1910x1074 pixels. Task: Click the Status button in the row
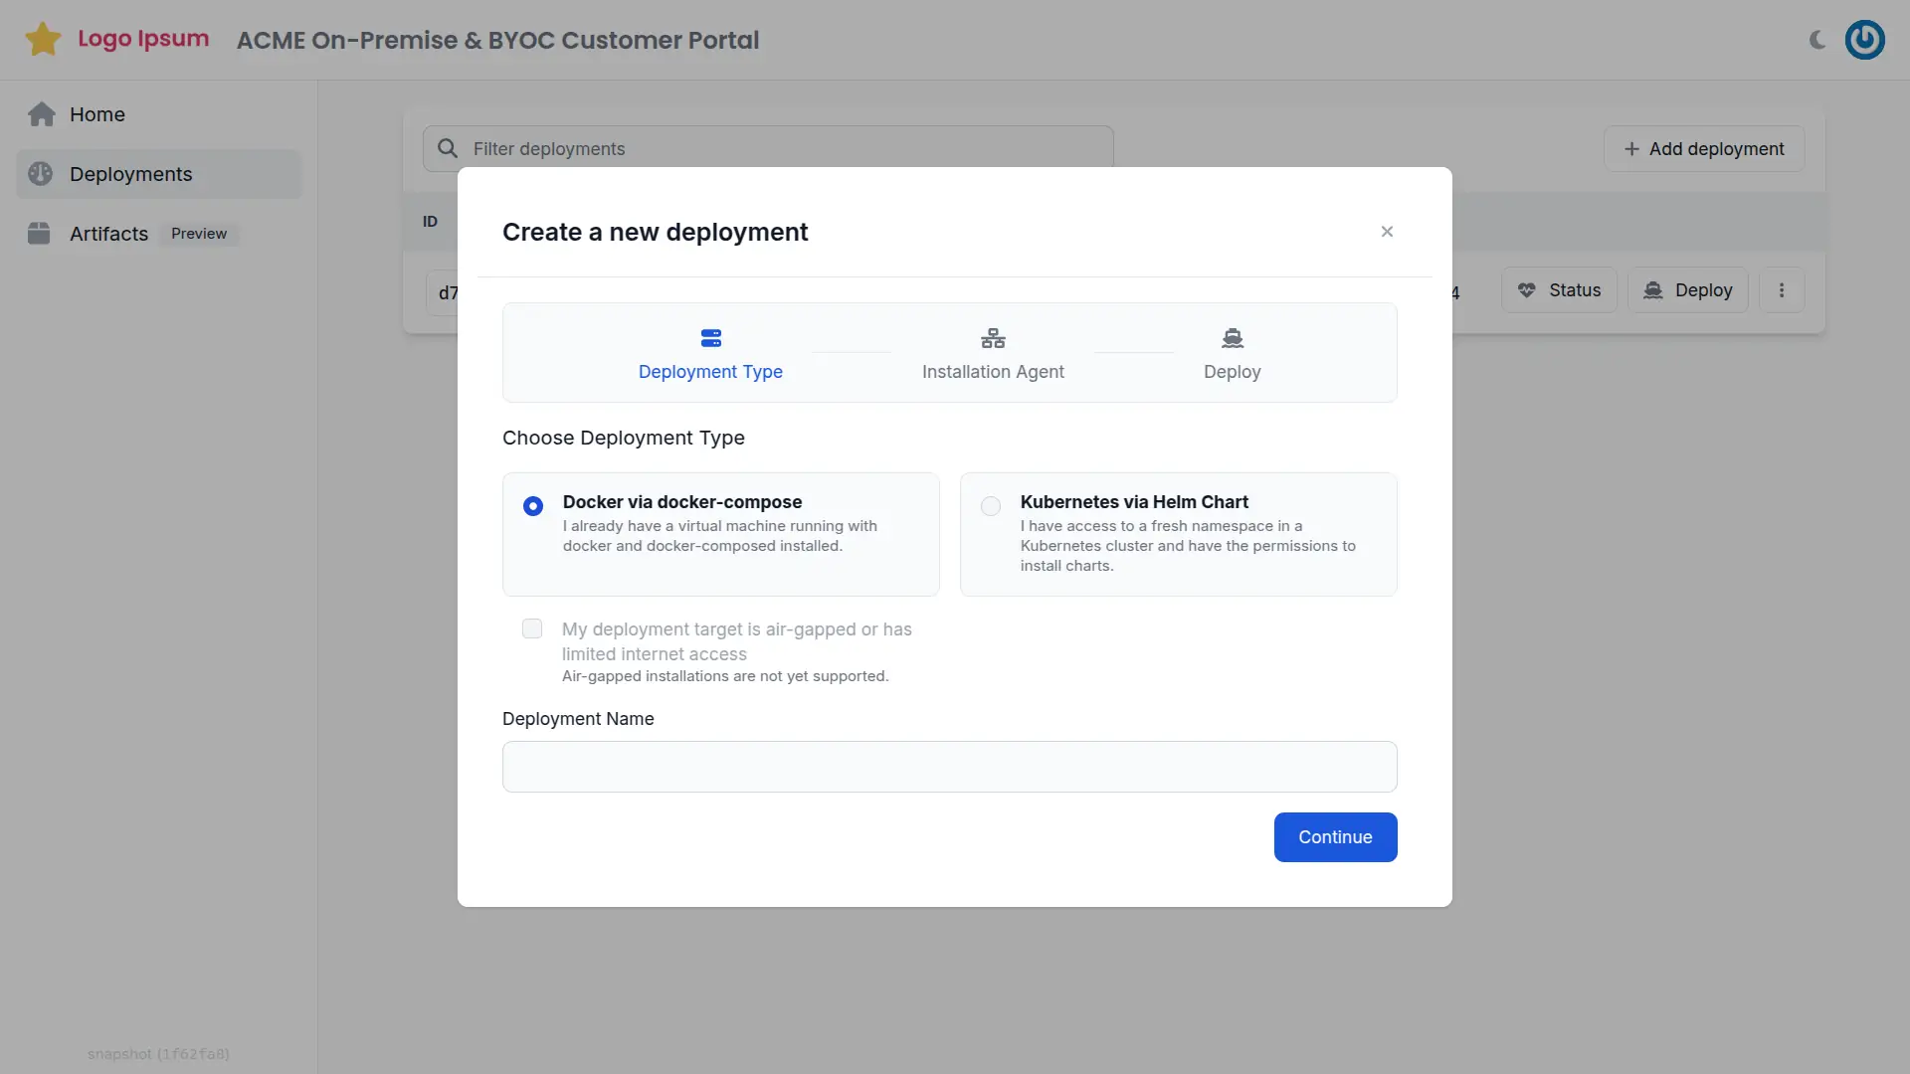coord(1559,290)
